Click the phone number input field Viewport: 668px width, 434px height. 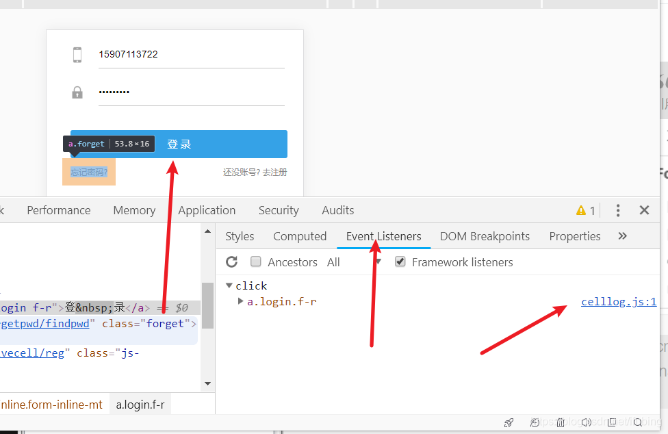pyautogui.click(x=191, y=55)
